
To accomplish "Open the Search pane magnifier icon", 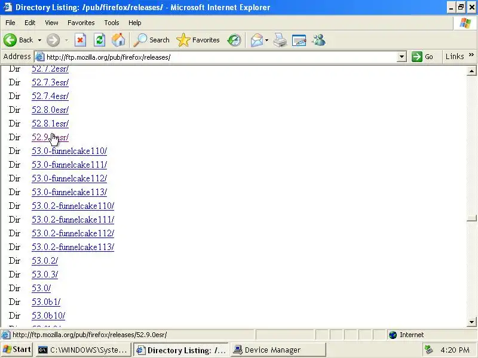I will [x=140, y=40].
